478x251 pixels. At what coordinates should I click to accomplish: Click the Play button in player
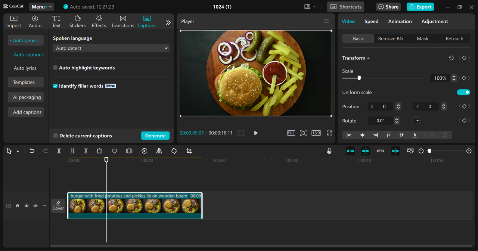tap(256, 133)
